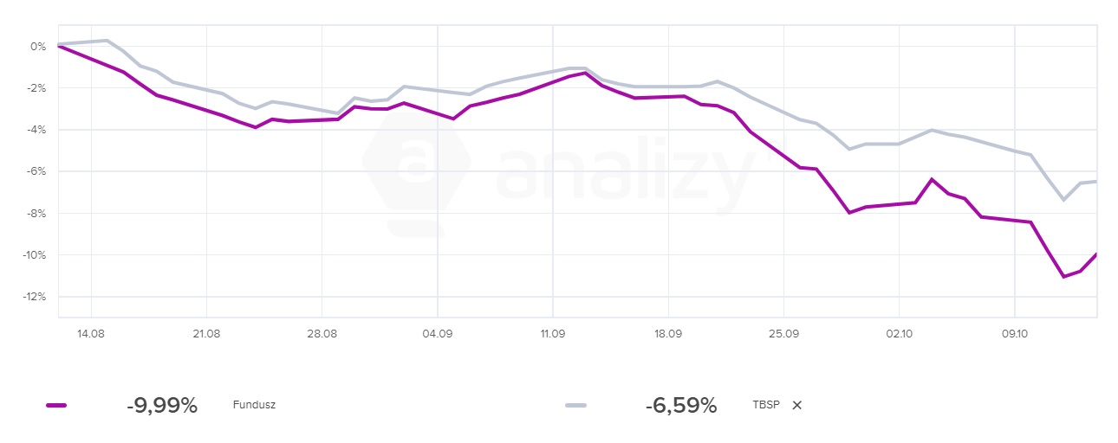This screenshot has height=443, width=1118.
Task: Click the 28.08 date axis label
Action: coord(322,333)
